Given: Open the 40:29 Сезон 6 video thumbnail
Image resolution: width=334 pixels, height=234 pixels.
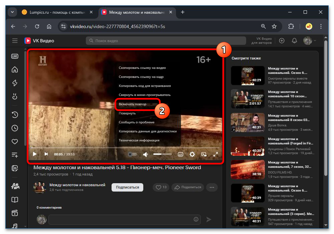Looking at the screenshot, I should coord(248,76).
